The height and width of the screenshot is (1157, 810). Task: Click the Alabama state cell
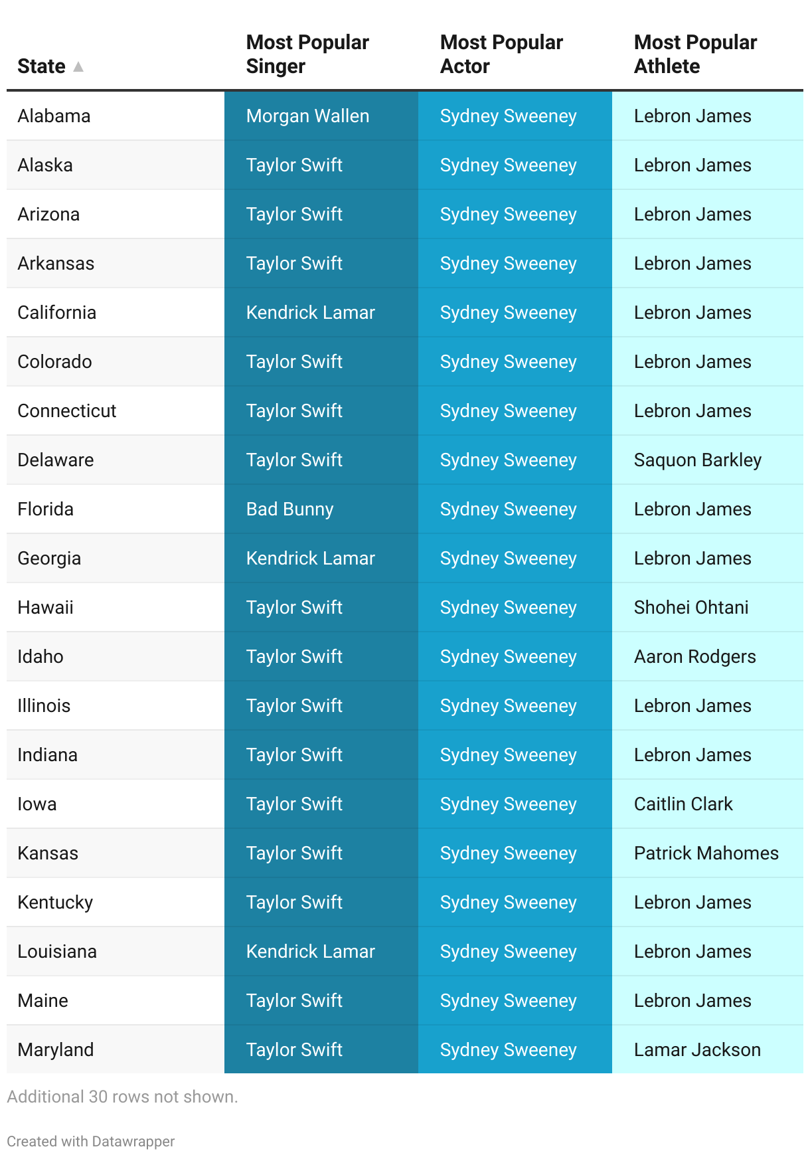pyautogui.click(x=116, y=116)
